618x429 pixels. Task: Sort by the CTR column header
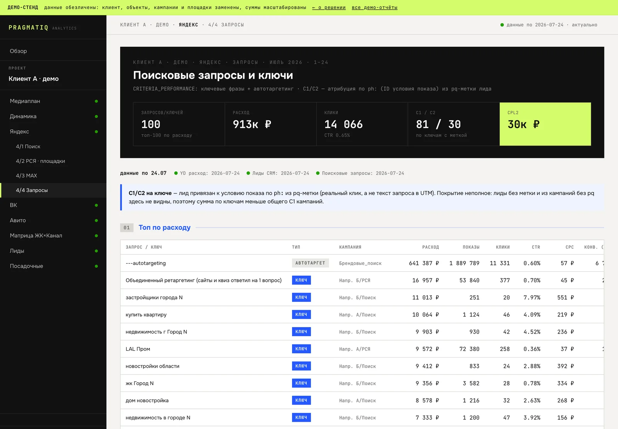point(536,247)
